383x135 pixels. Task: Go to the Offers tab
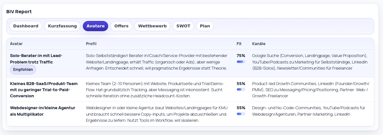pos(121,26)
